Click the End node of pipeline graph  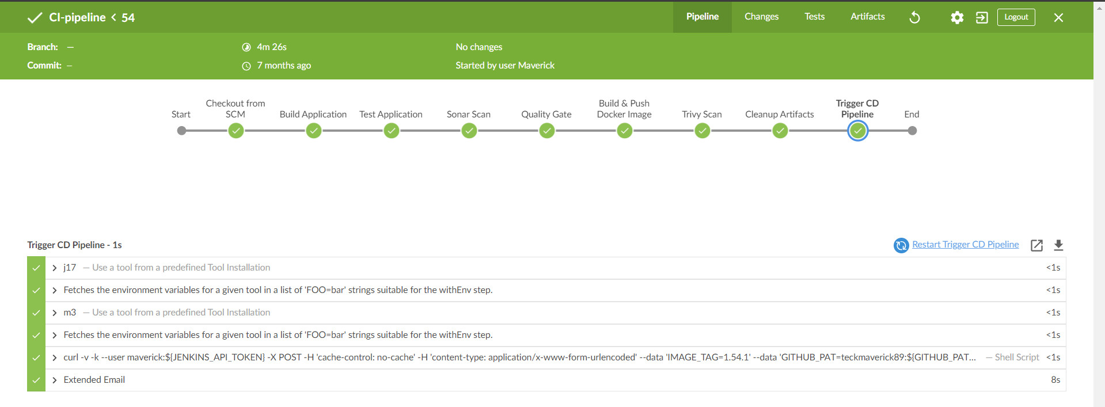tap(912, 131)
